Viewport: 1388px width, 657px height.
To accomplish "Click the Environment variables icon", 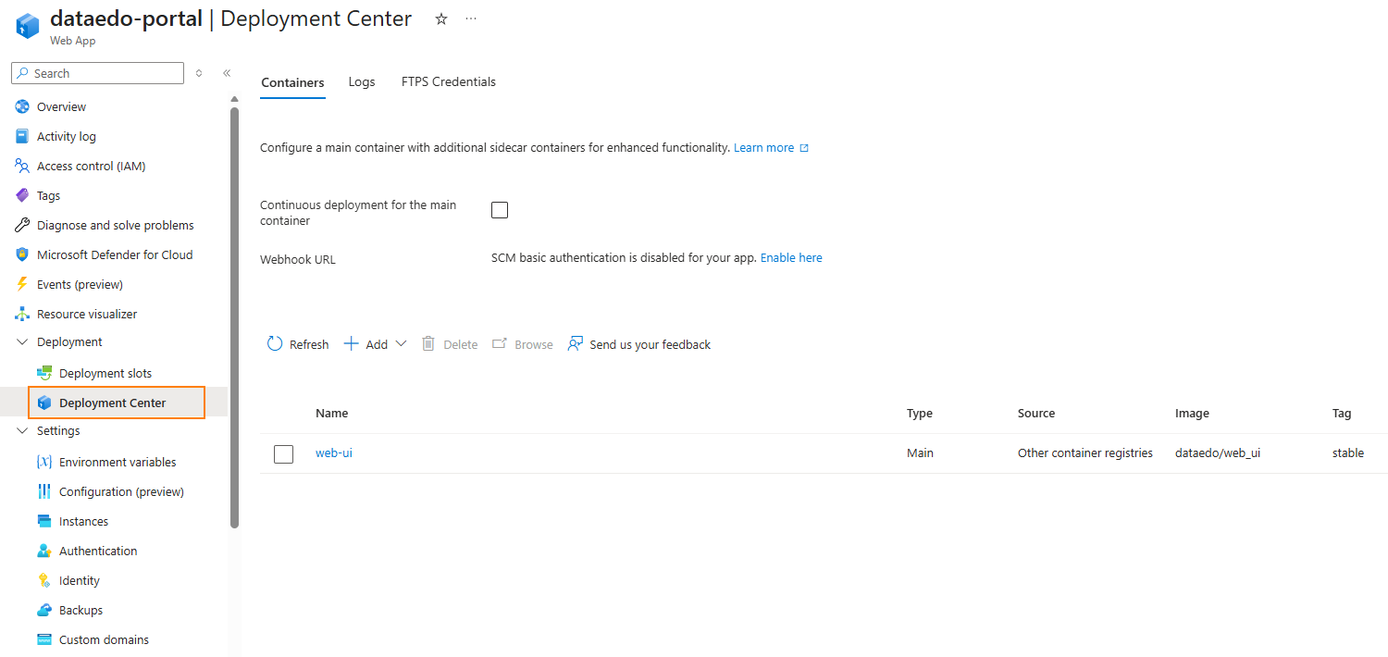I will [x=44, y=462].
